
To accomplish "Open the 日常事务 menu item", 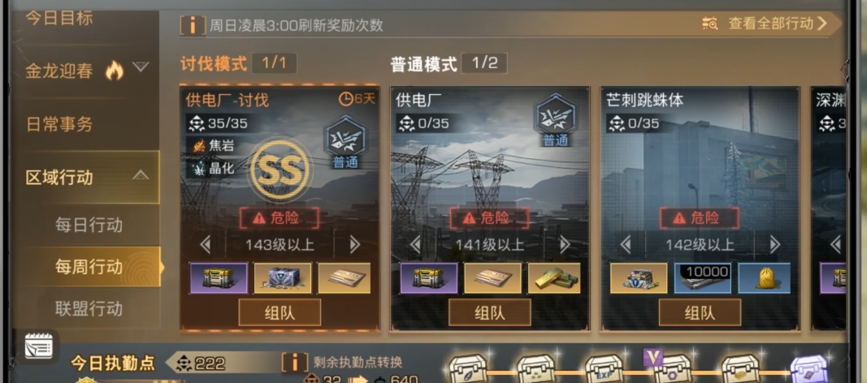I will [59, 124].
